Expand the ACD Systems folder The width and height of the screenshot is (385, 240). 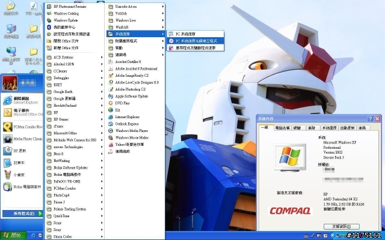(75, 58)
